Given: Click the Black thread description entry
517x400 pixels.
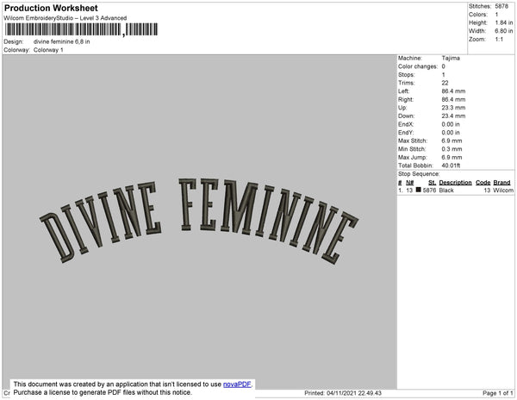Looking at the screenshot, I should [446, 191].
